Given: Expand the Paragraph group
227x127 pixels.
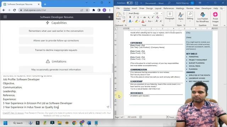Looking at the screenshot, I should (x=170, y=17).
